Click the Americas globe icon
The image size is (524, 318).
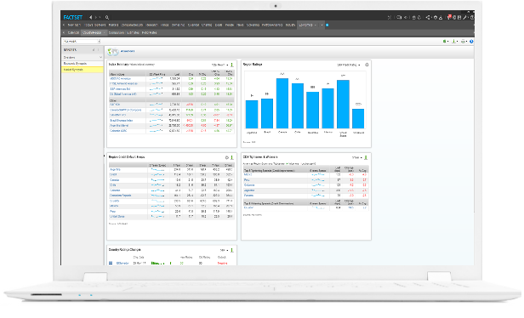(x=113, y=51)
